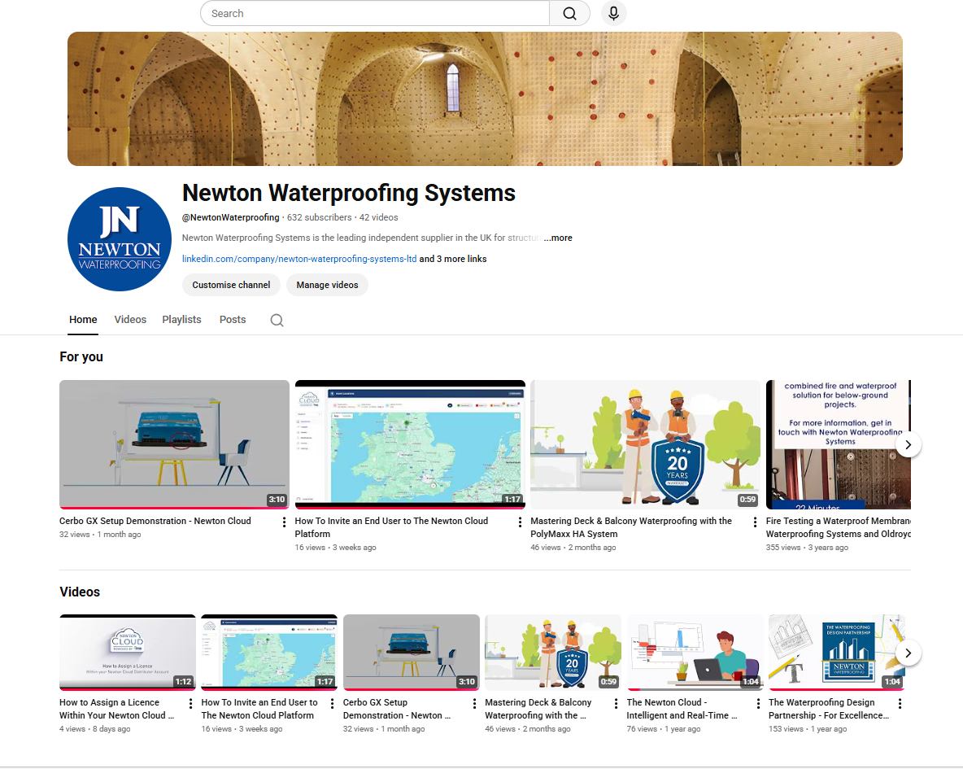
Task: Play Waterproofing Design Partnership thumbnail
Action: tap(836, 652)
